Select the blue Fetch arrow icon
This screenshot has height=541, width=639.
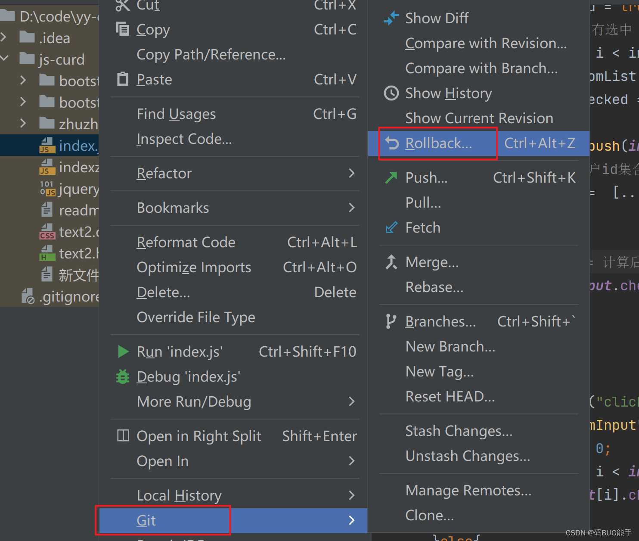pos(391,227)
